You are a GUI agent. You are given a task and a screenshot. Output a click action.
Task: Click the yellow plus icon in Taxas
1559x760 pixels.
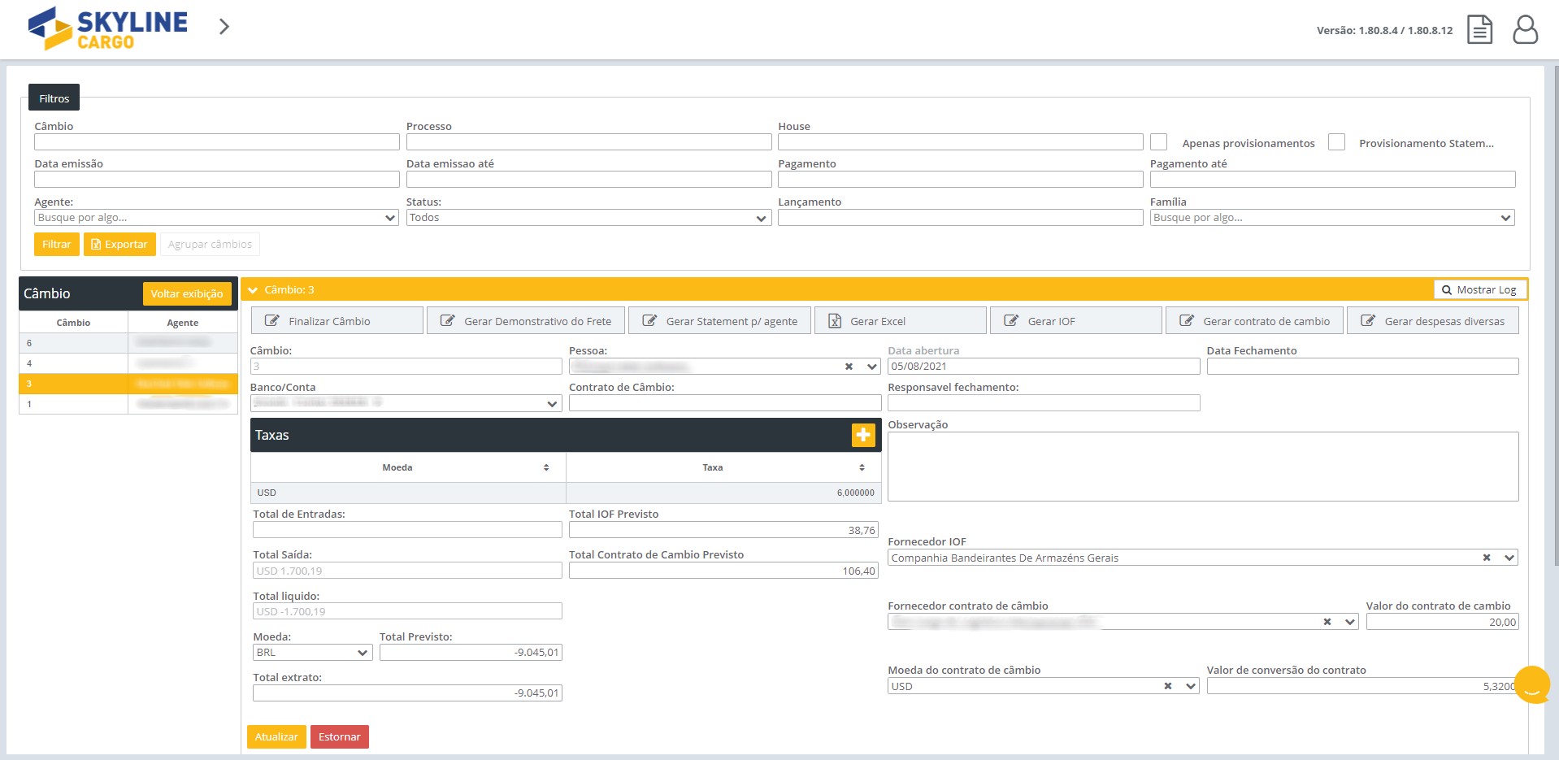862,435
